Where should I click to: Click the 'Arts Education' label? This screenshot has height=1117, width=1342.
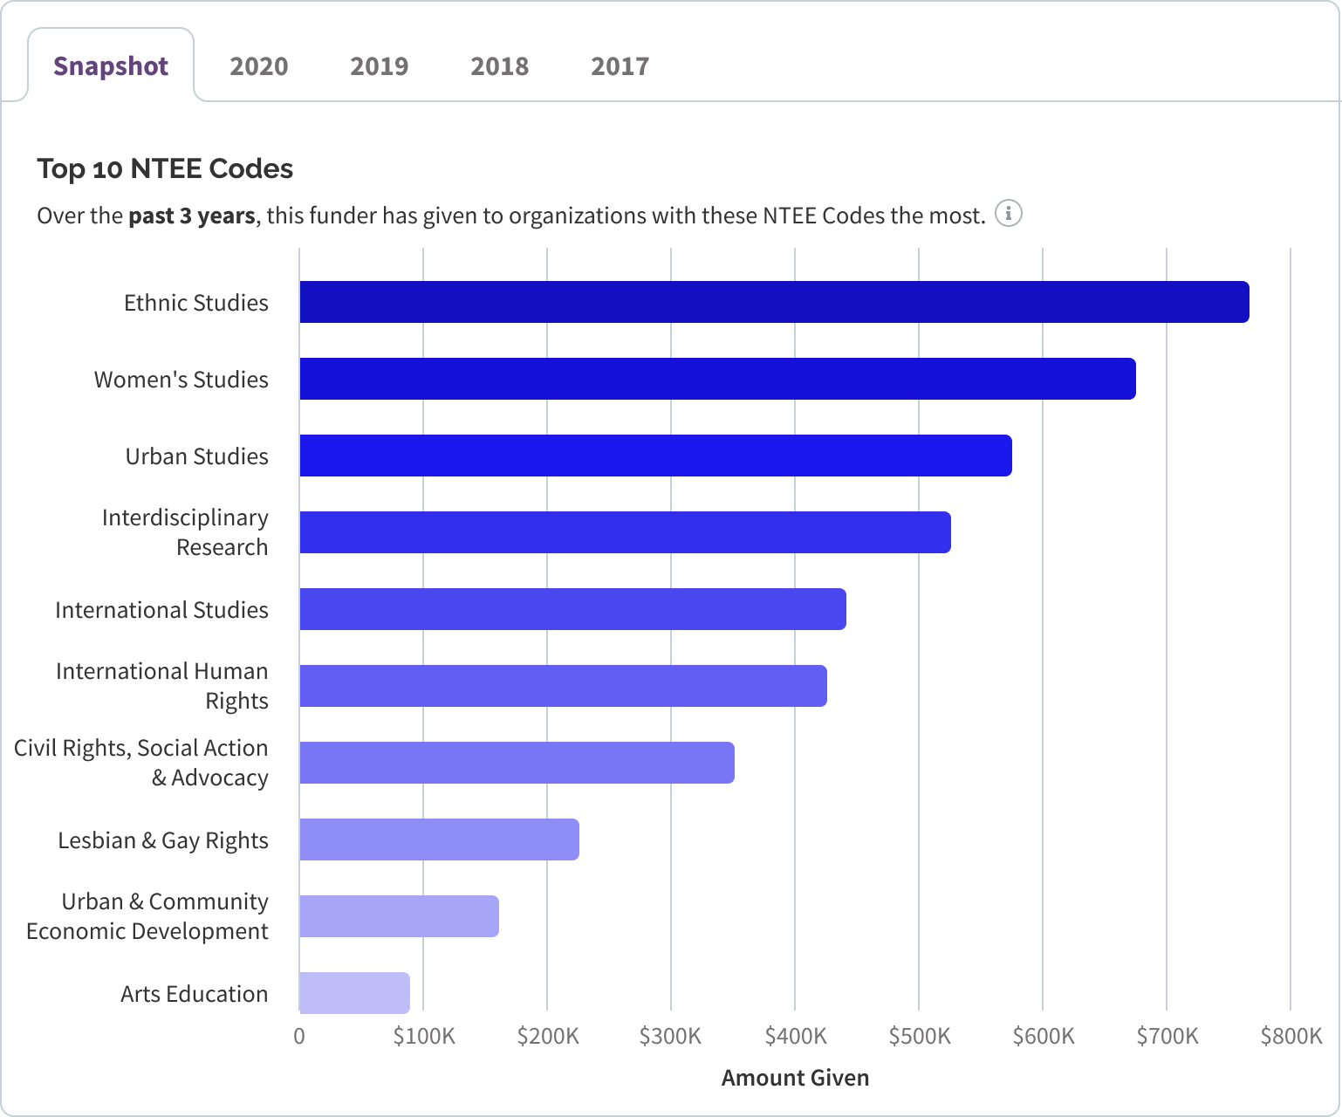(x=194, y=994)
